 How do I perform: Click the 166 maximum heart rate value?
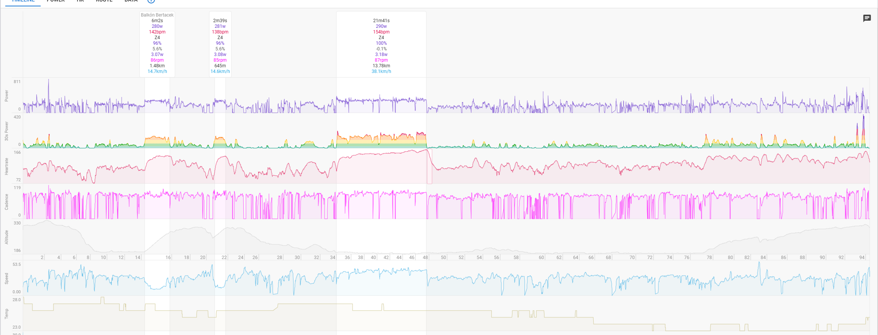[x=17, y=152]
